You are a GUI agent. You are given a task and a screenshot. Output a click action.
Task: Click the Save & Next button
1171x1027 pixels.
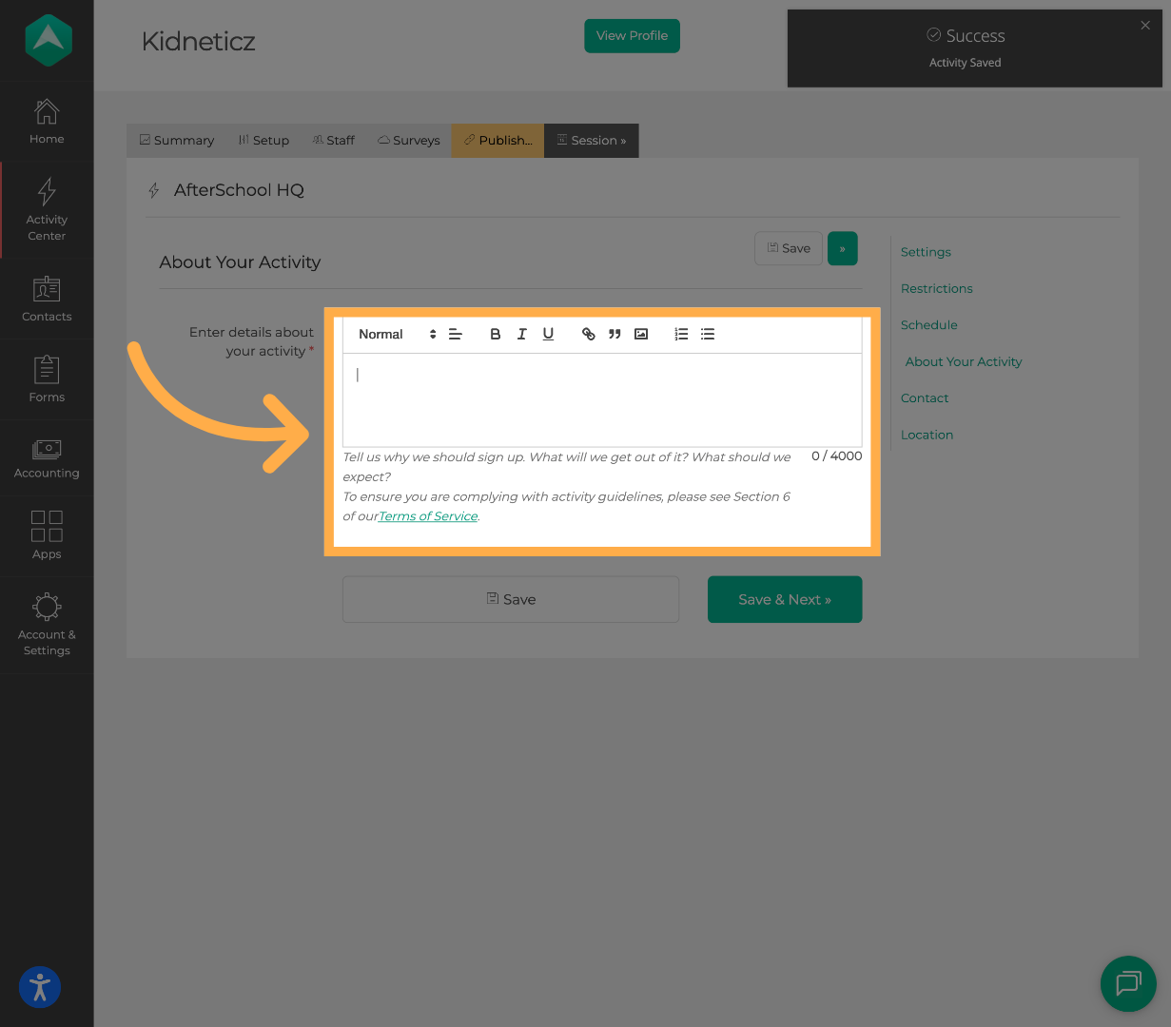tap(784, 599)
